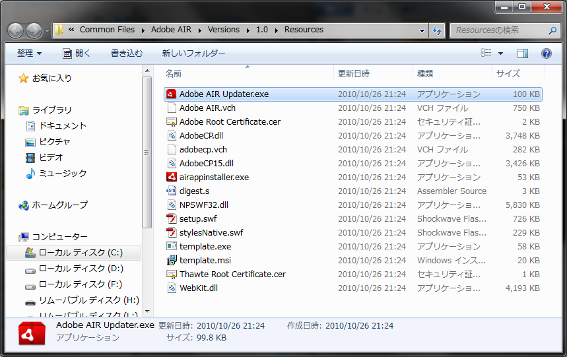Click the adobecp.vch file icon
This screenshot has width=567, height=357.
point(171,150)
